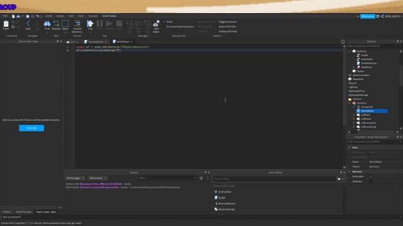The width and height of the screenshot is (403, 226).
Task: Click the Building model in Explorer
Action: pos(361,51)
